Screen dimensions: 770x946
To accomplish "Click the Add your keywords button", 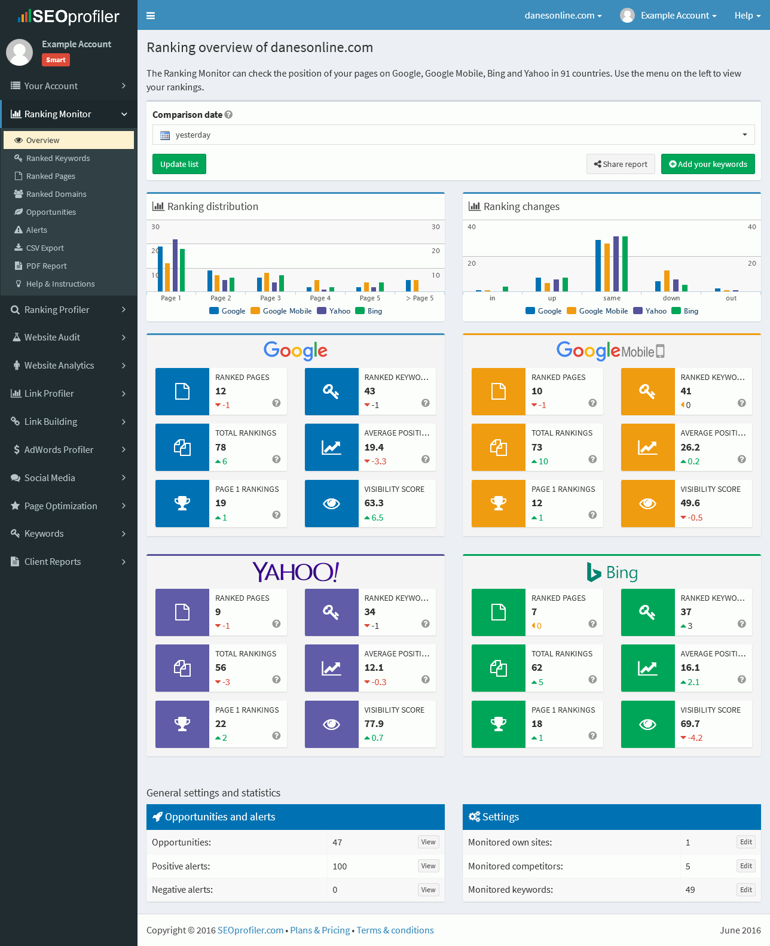I will [x=708, y=164].
